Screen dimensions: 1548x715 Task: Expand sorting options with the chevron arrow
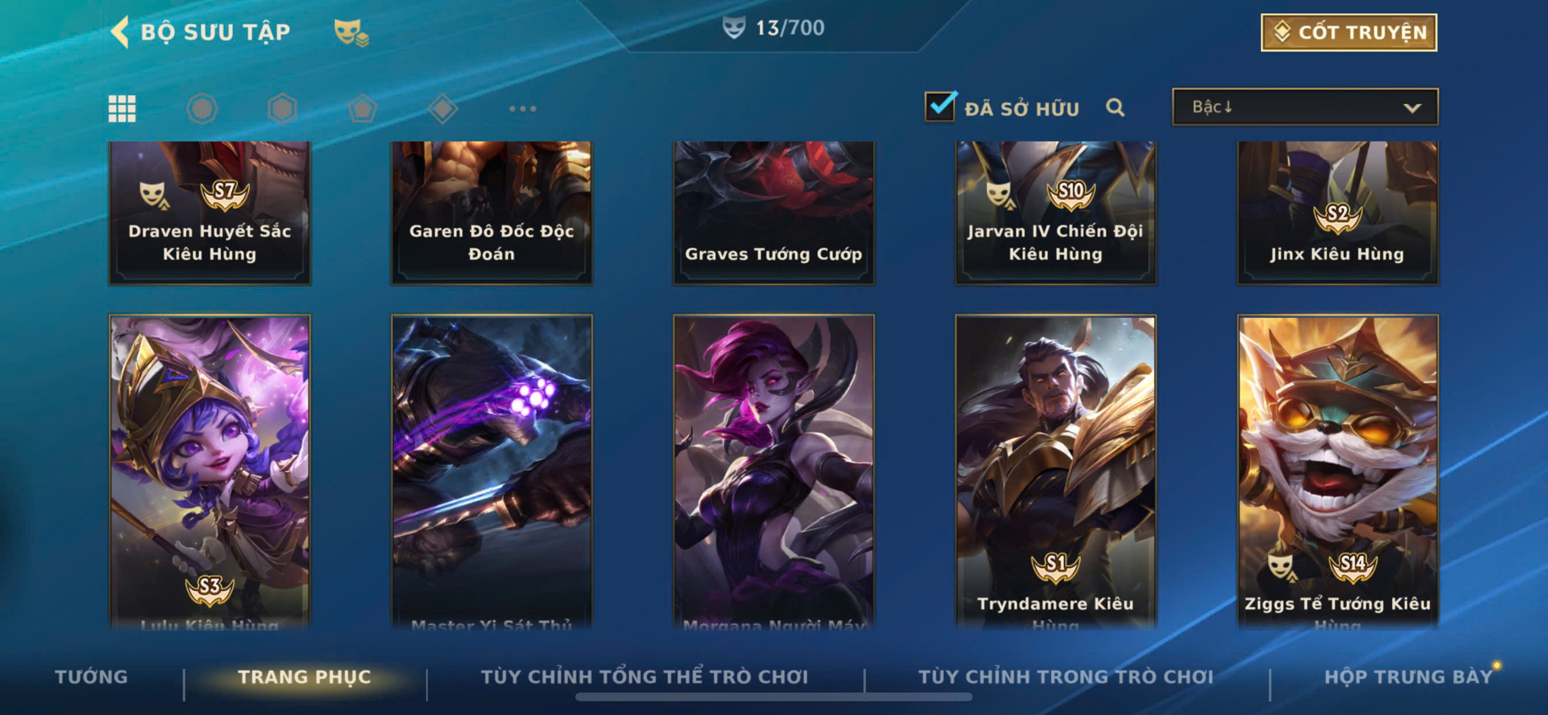click(1412, 108)
